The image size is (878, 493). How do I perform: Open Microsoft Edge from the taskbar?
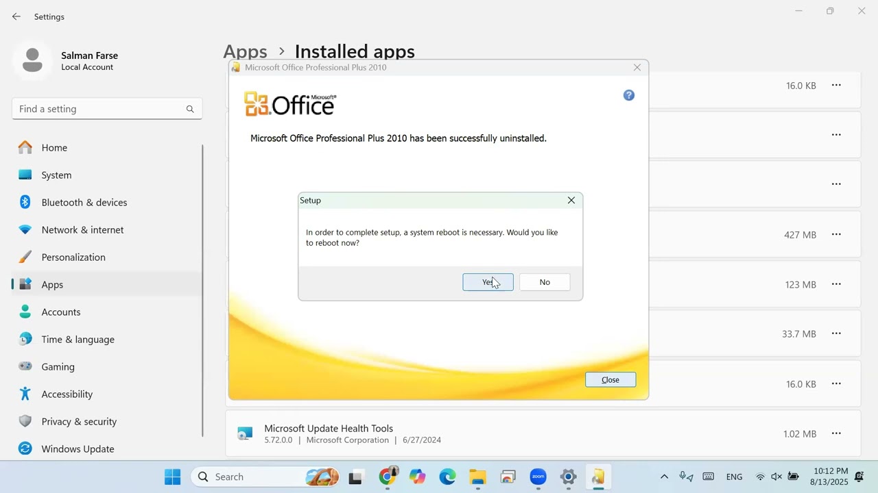pos(448,477)
